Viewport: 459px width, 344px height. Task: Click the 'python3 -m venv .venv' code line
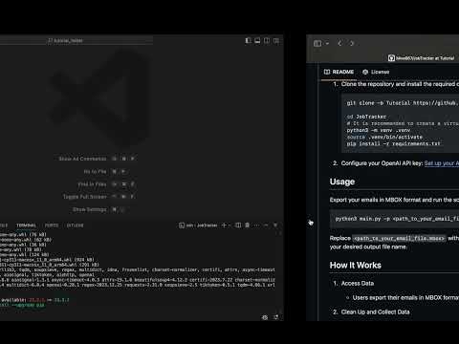pos(379,130)
